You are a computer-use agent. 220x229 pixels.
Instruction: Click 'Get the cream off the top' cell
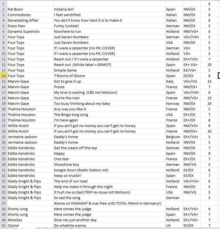(x=109, y=148)
